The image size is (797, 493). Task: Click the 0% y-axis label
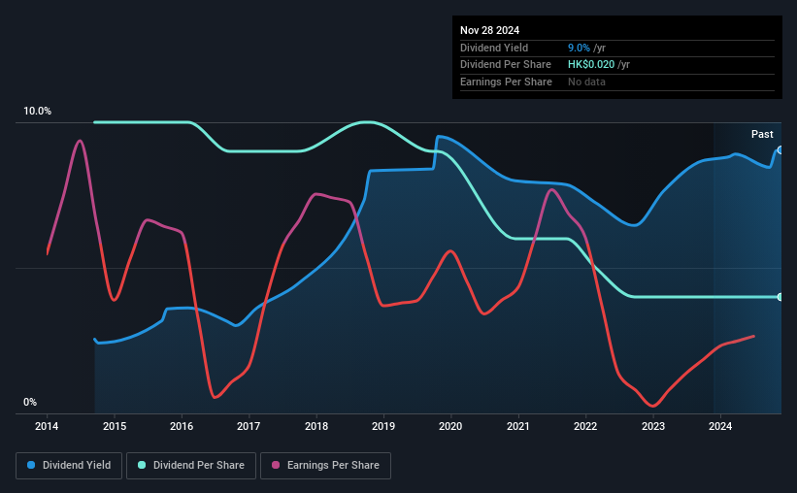(30, 402)
